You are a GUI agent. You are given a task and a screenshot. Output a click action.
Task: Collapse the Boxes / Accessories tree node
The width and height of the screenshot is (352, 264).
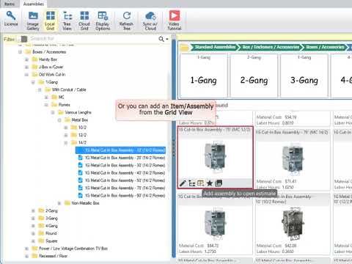20,52
